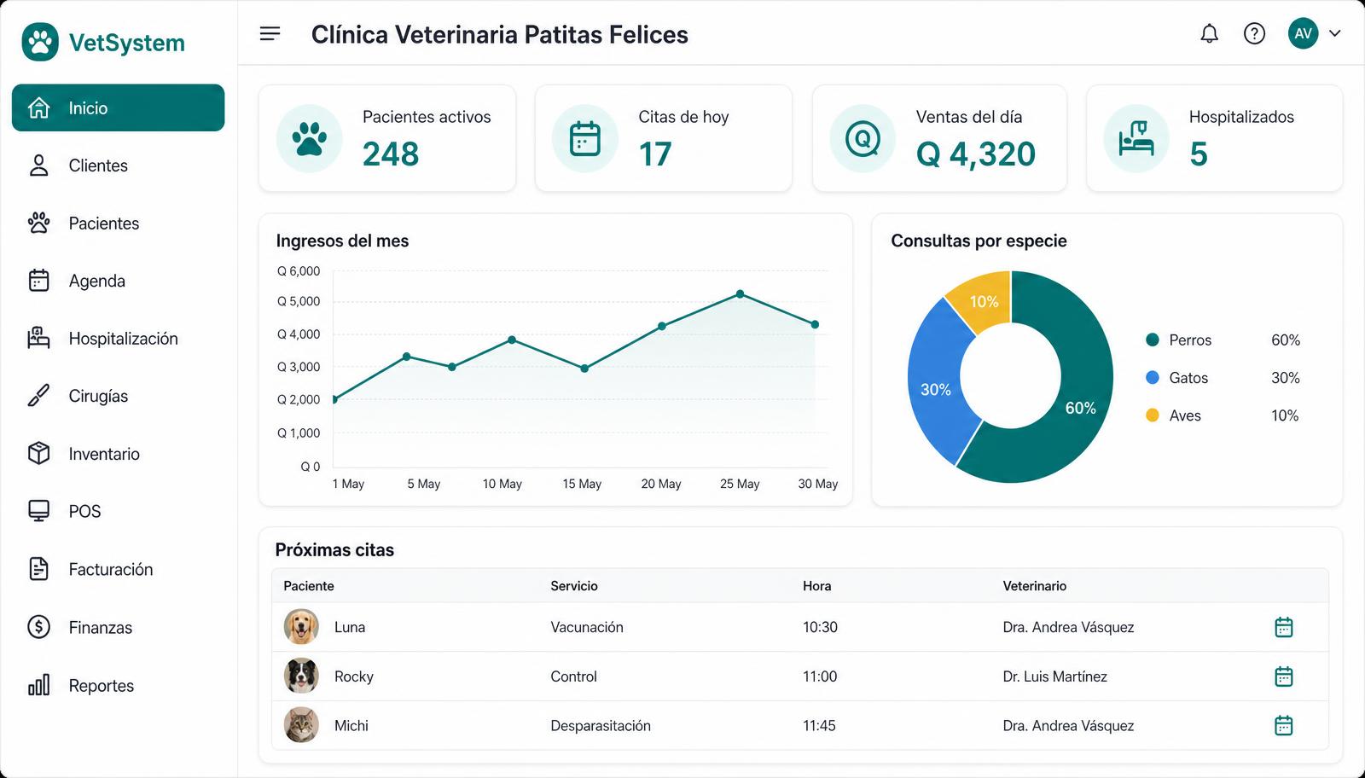Click the VetSystem paw logo
The height and width of the screenshot is (778, 1365).
coord(40,42)
